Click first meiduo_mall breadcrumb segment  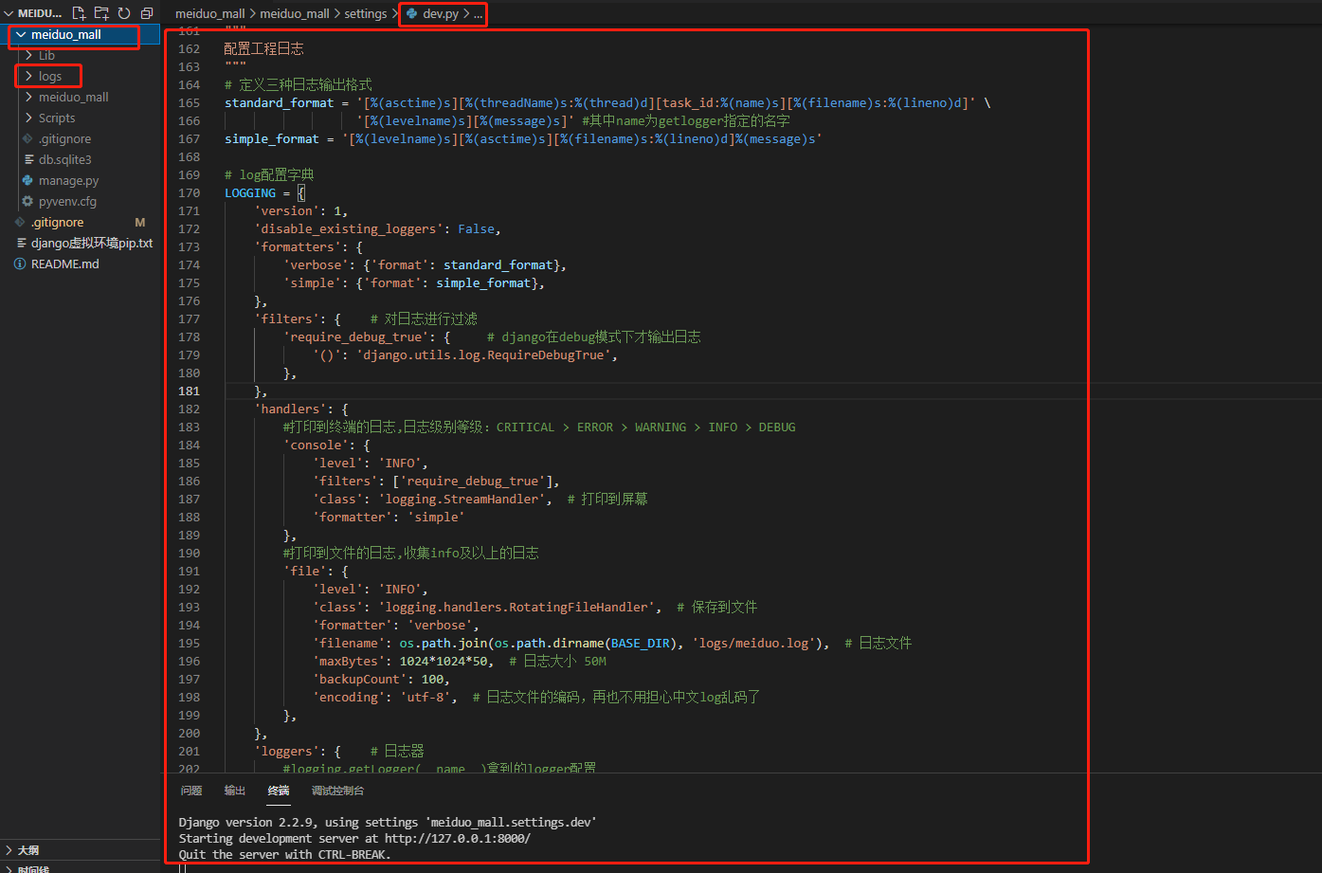[210, 13]
